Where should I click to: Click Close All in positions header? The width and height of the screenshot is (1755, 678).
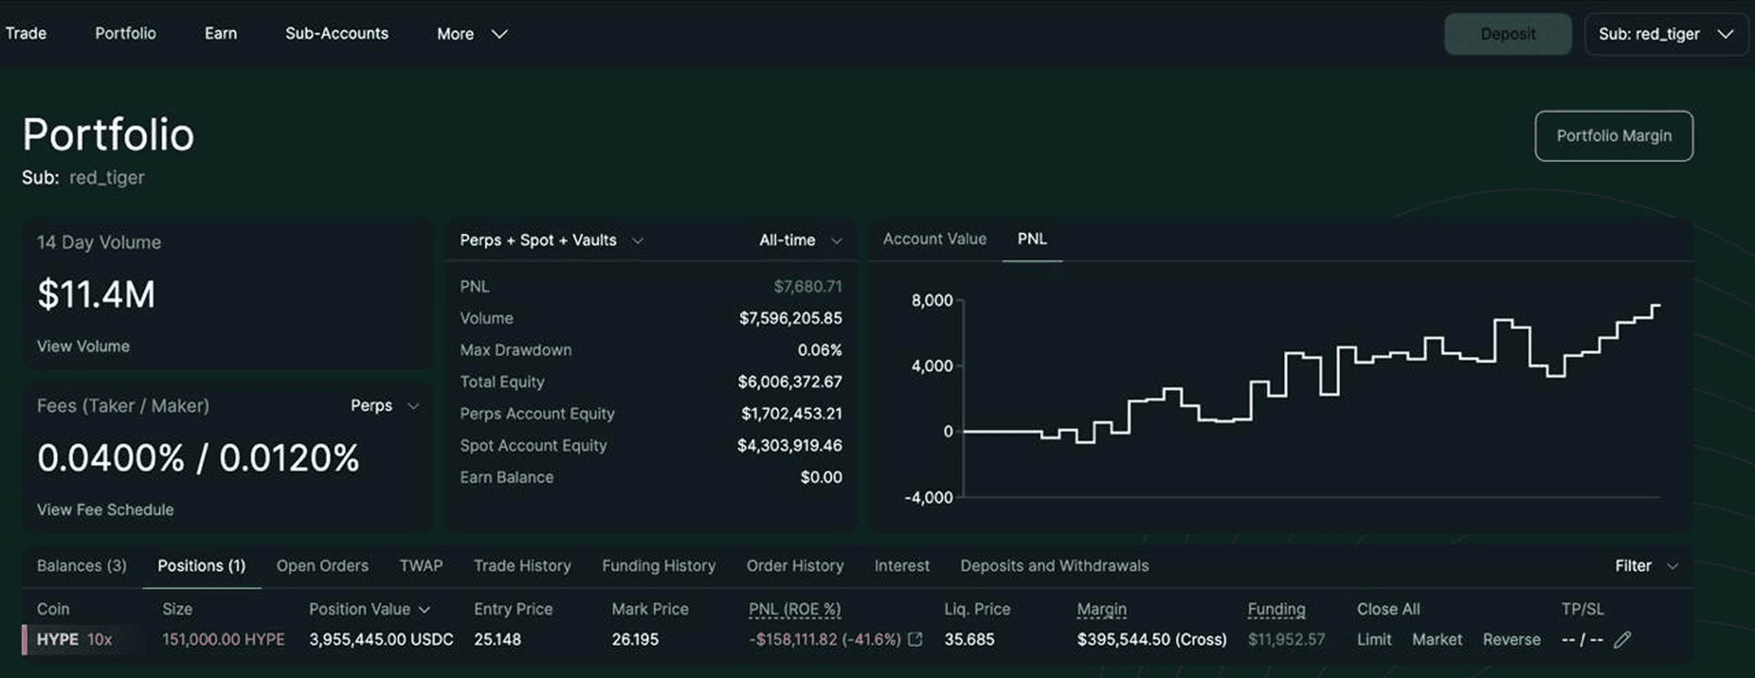click(1388, 609)
